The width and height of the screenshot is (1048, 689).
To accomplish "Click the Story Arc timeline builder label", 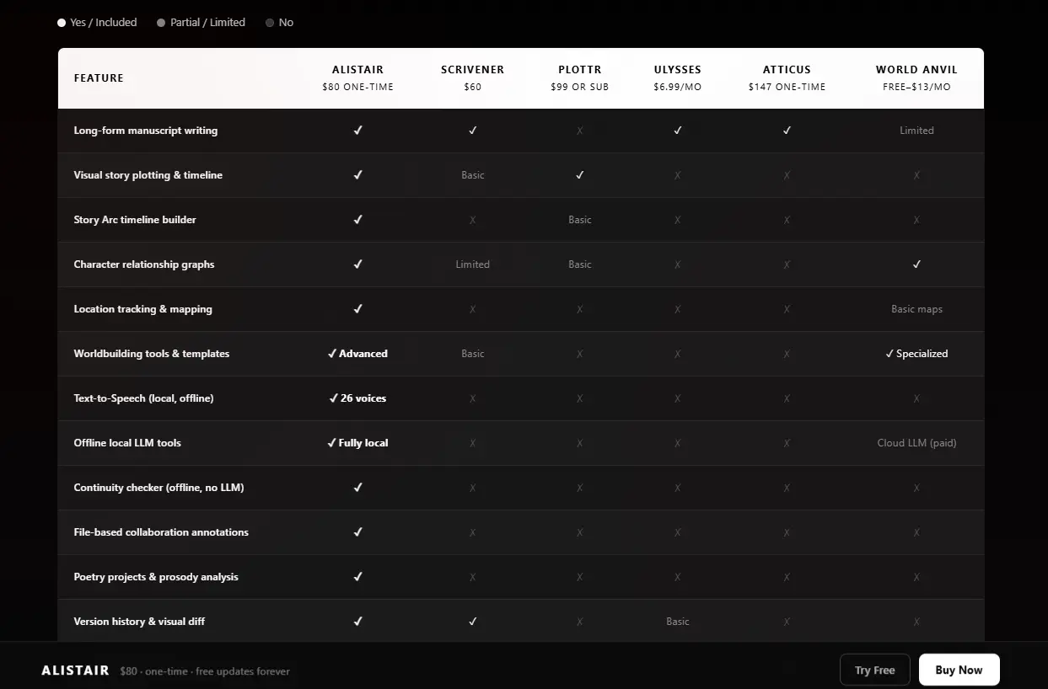I will tap(135, 220).
